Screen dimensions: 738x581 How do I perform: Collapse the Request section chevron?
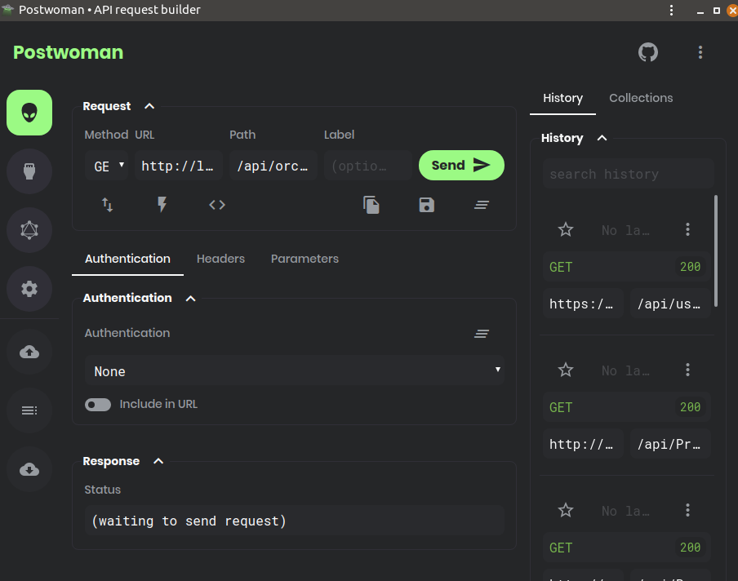pos(149,106)
